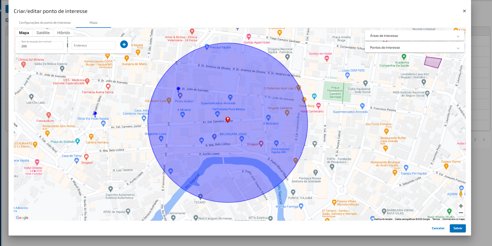
Task: Open the Casa do Terno shopping pin
Action: coord(77,161)
